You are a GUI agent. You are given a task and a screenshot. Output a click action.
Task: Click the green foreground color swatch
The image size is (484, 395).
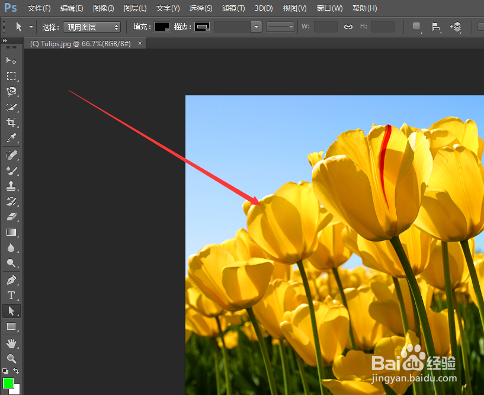point(8,383)
